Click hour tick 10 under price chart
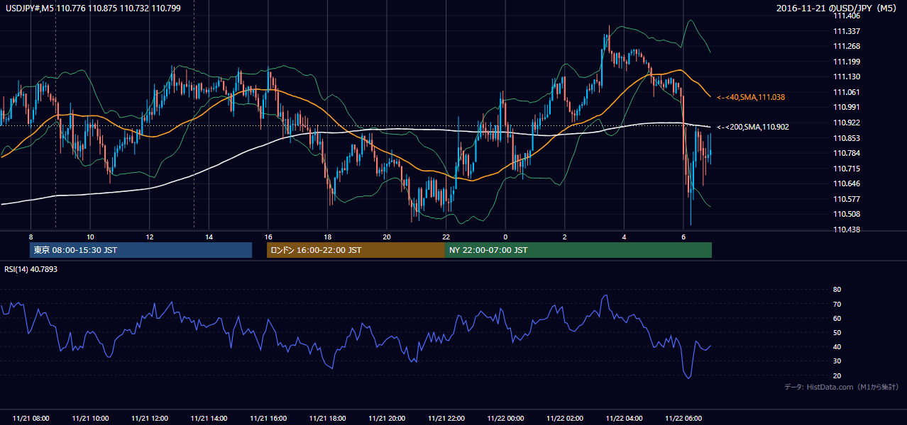 tap(90, 236)
